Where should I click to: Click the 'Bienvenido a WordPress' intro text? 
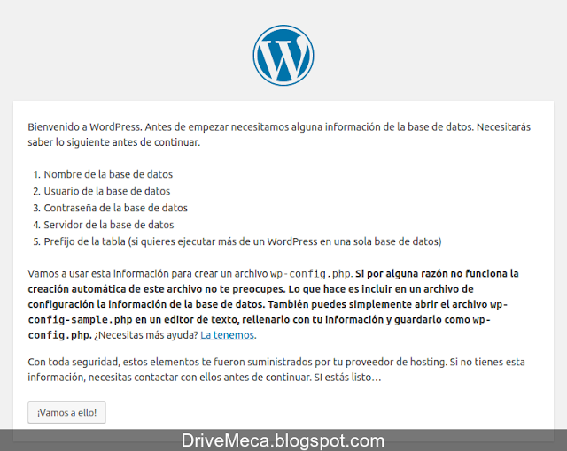[279, 134]
